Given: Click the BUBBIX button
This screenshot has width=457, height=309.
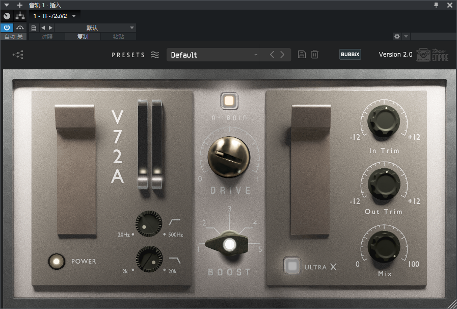Looking at the screenshot, I should (x=350, y=54).
